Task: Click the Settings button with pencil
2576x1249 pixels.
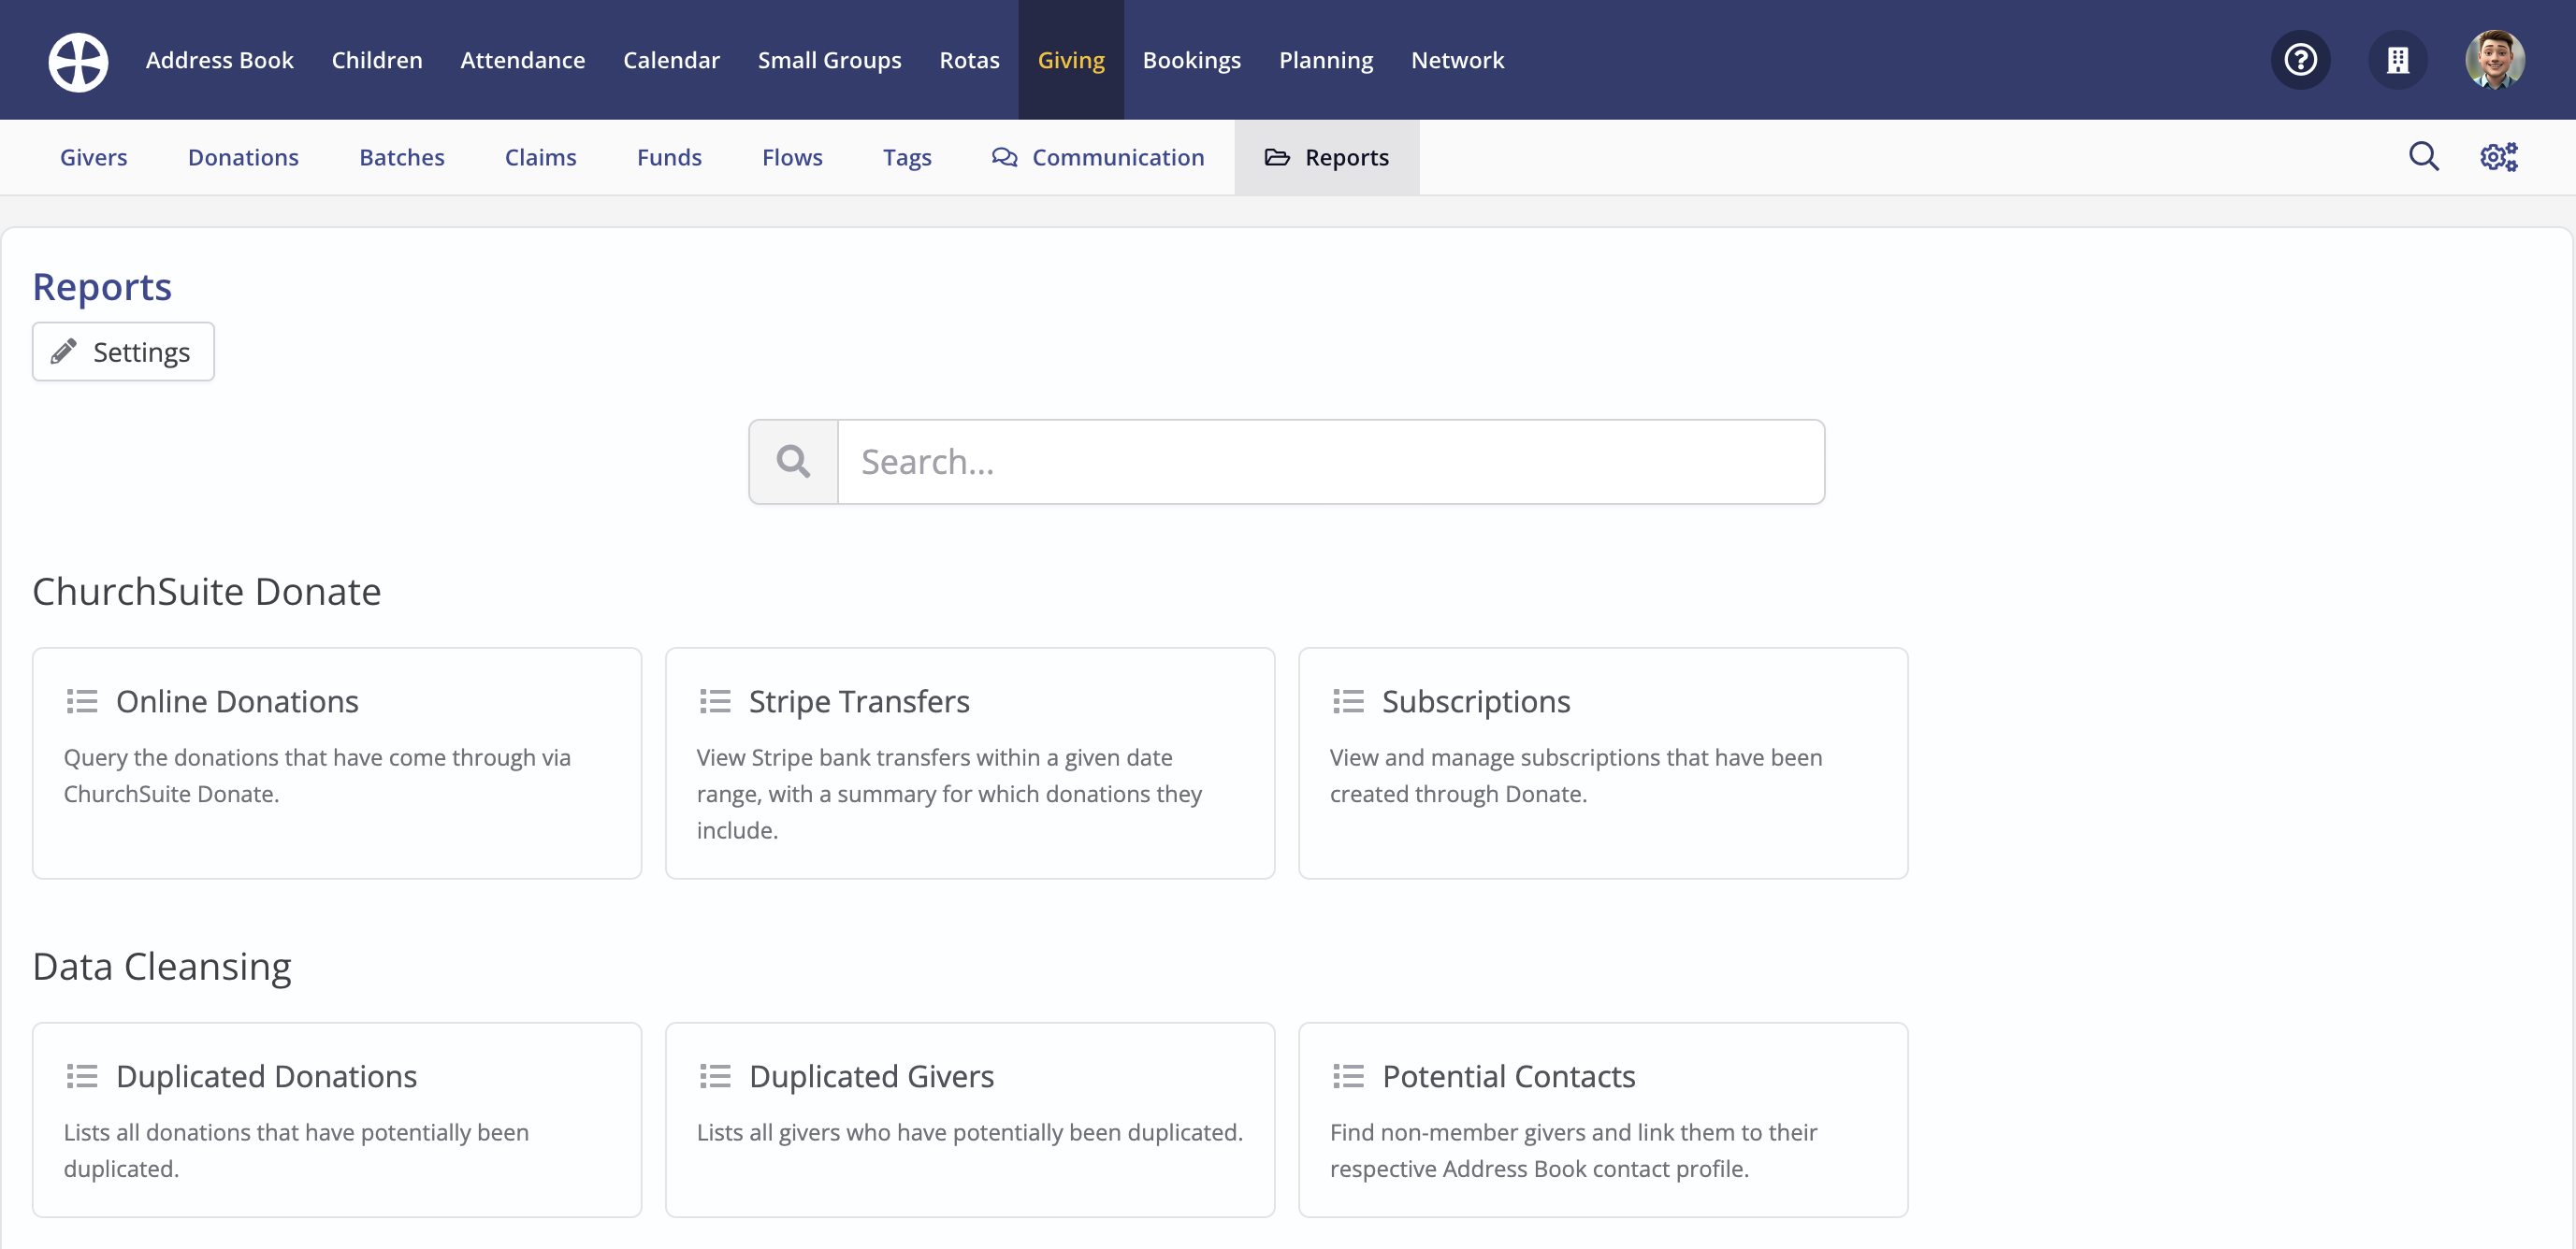Action: point(123,352)
